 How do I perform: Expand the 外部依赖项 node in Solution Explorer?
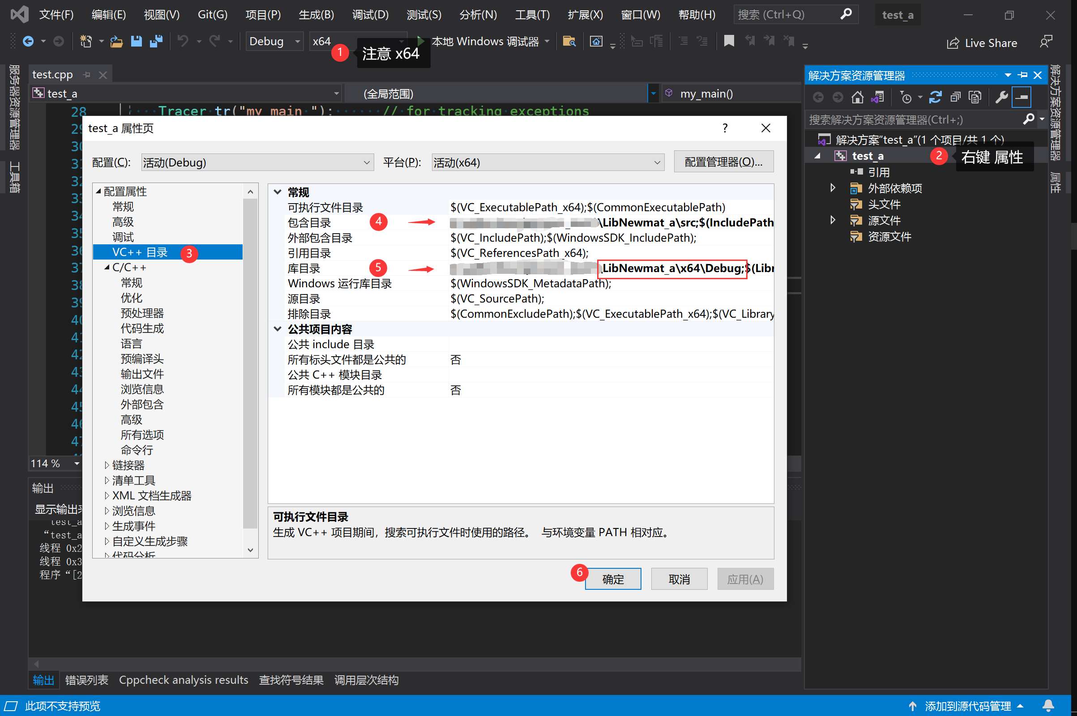(x=833, y=188)
